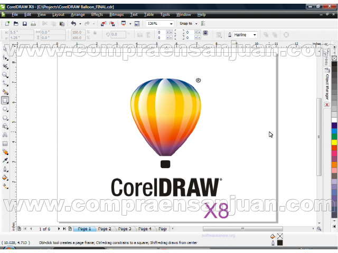
Task: Close the docker with red X
Action: point(327,104)
